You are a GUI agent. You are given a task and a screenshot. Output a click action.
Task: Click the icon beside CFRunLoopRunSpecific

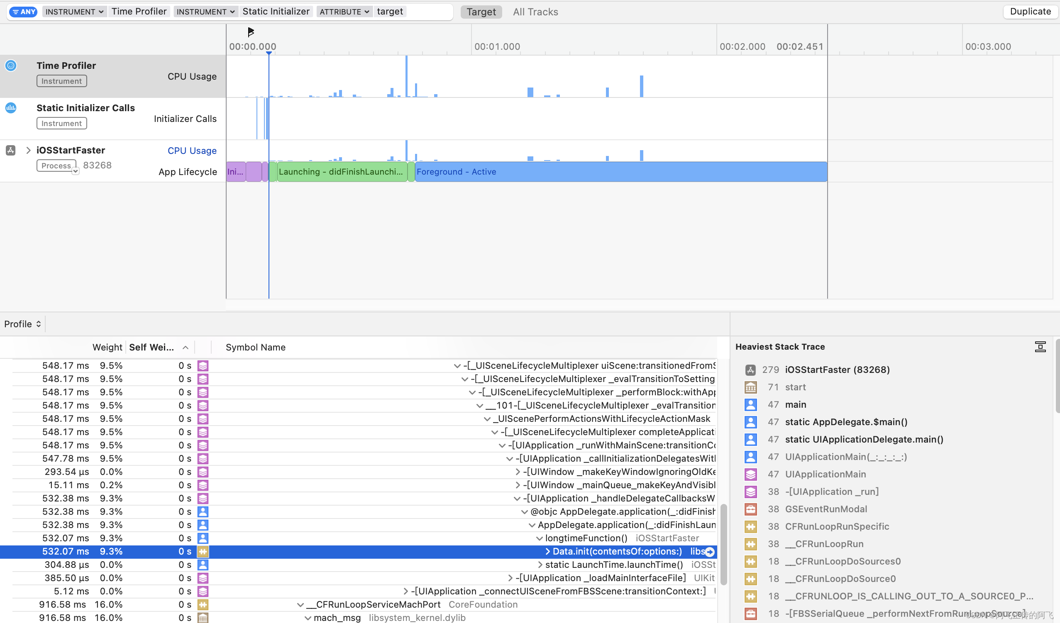(750, 527)
